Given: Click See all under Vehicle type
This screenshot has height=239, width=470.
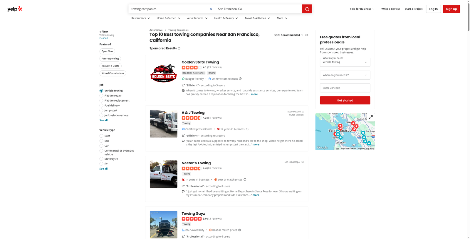Looking at the screenshot, I should (103, 169).
